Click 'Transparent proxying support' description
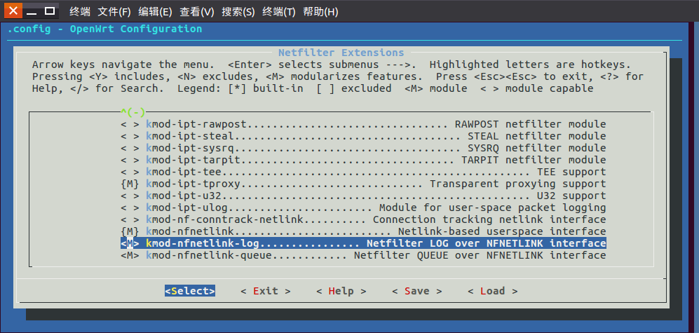 518,184
